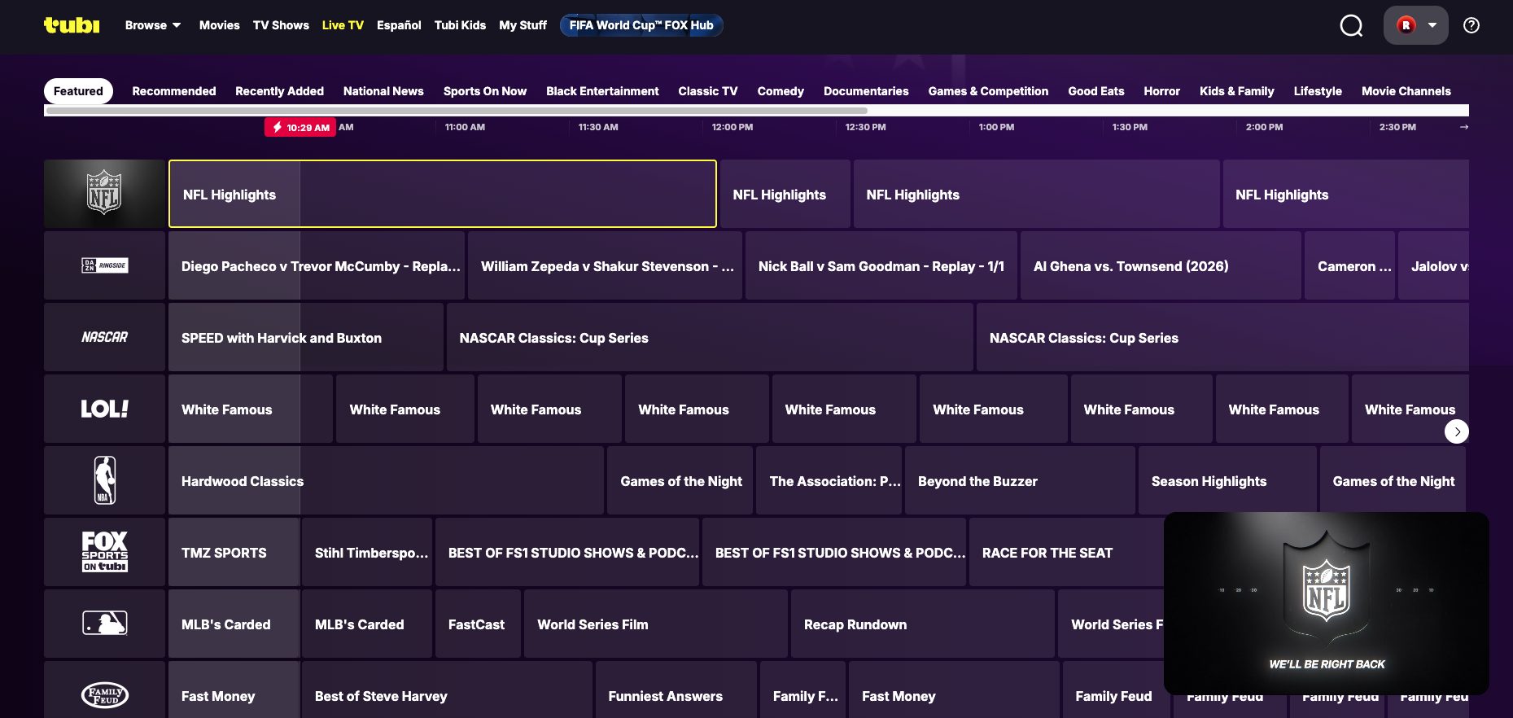
Task: Click the timeline forward arrow icon
Action: click(x=1464, y=127)
